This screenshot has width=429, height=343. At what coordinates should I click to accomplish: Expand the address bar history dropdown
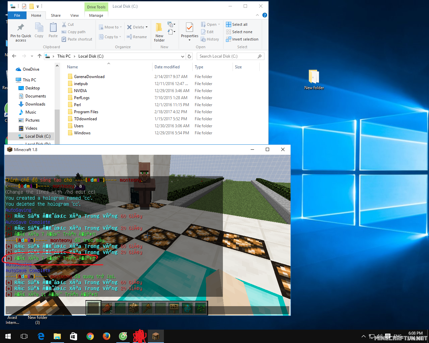[x=183, y=56]
